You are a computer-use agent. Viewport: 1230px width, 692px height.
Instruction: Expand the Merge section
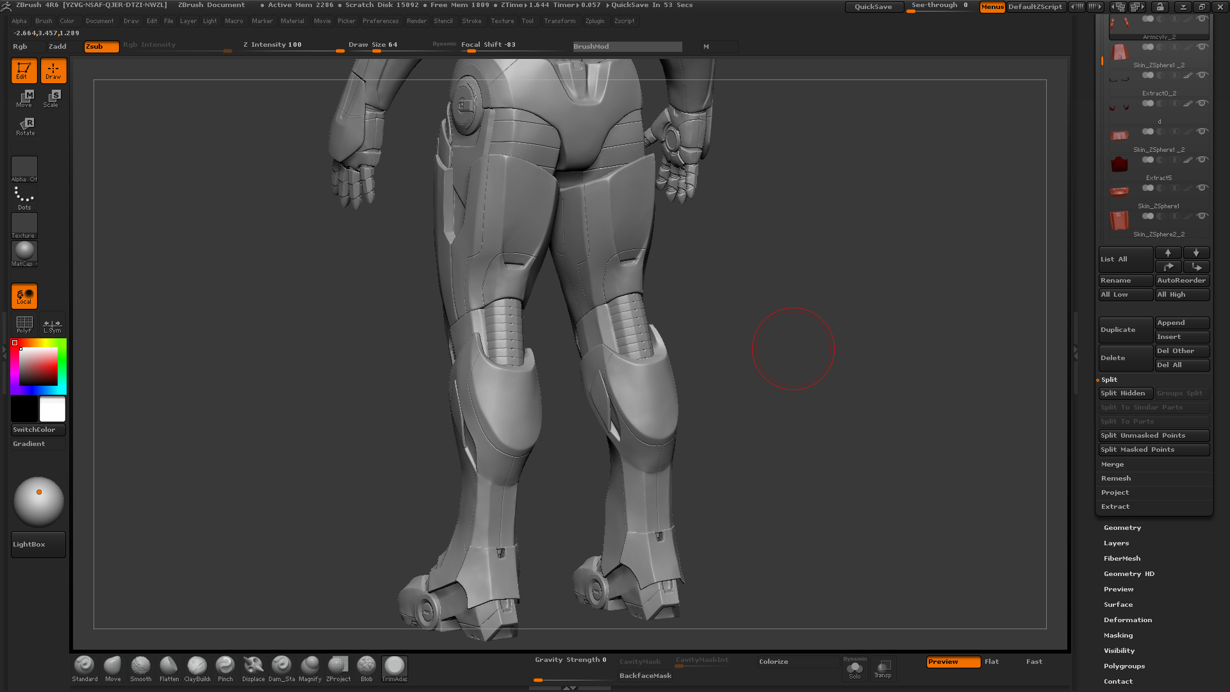(x=1112, y=465)
